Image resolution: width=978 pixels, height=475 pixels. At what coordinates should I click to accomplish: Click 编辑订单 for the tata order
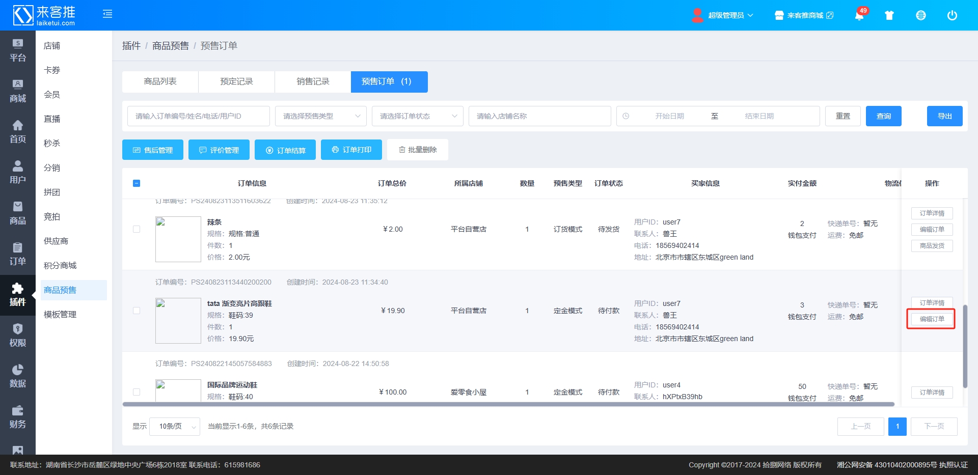931,319
